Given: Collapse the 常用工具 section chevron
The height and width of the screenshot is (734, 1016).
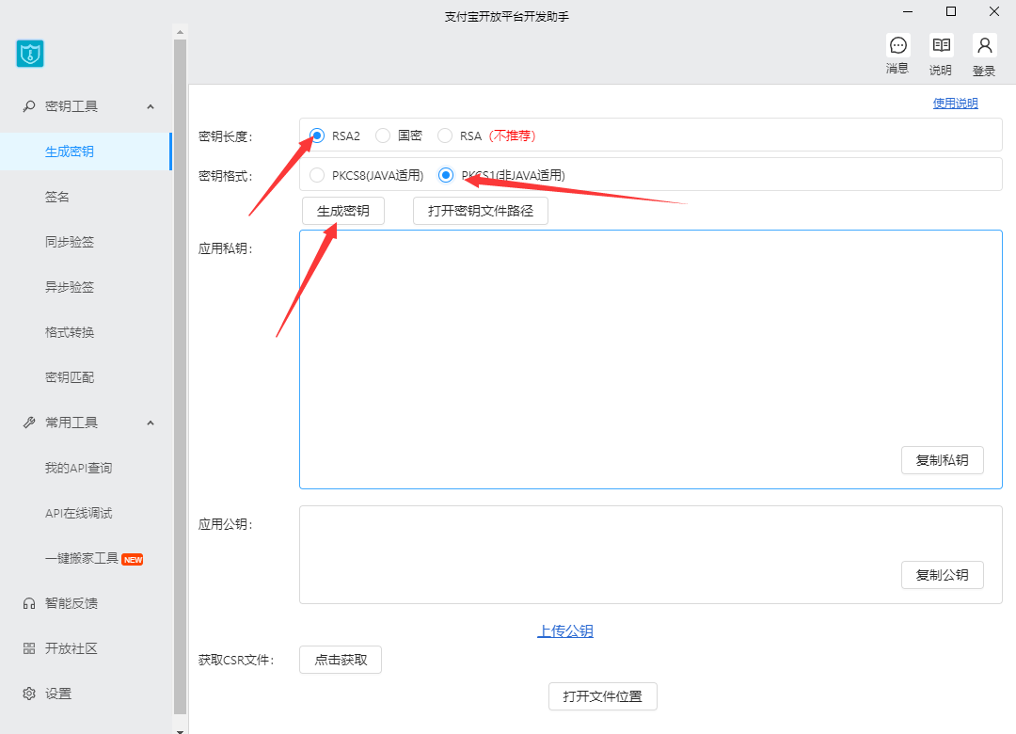Looking at the screenshot, I should click(x=151, y=423).
